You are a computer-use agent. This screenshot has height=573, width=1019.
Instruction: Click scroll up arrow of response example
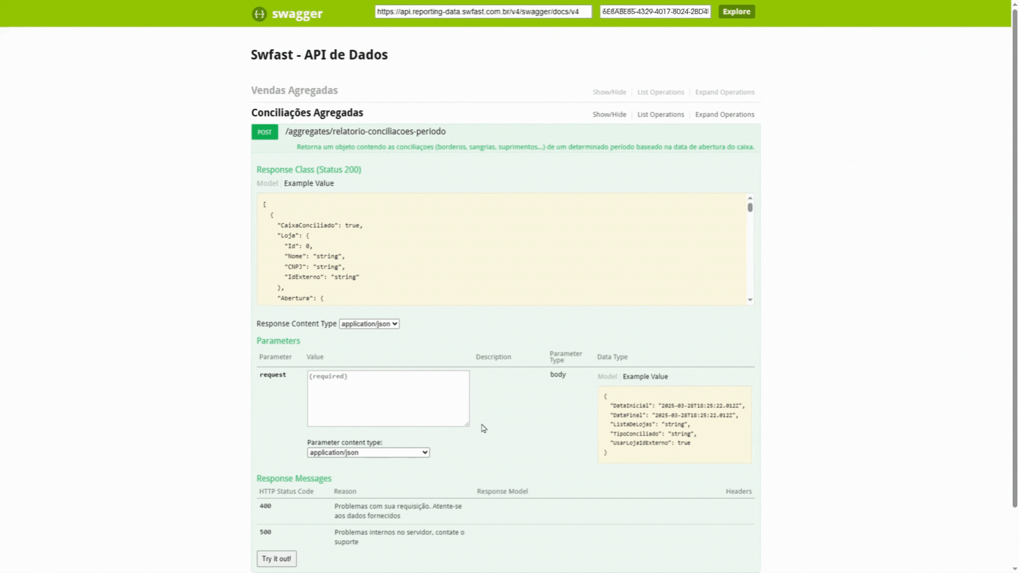[x=750, y=198]
